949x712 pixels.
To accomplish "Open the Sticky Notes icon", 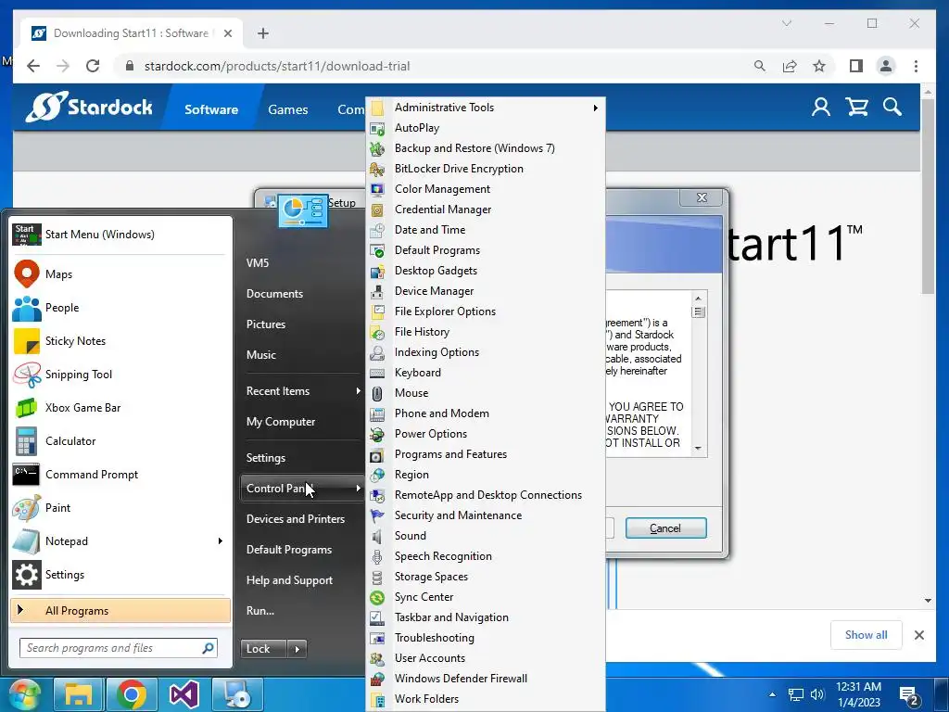I will 27,341.
